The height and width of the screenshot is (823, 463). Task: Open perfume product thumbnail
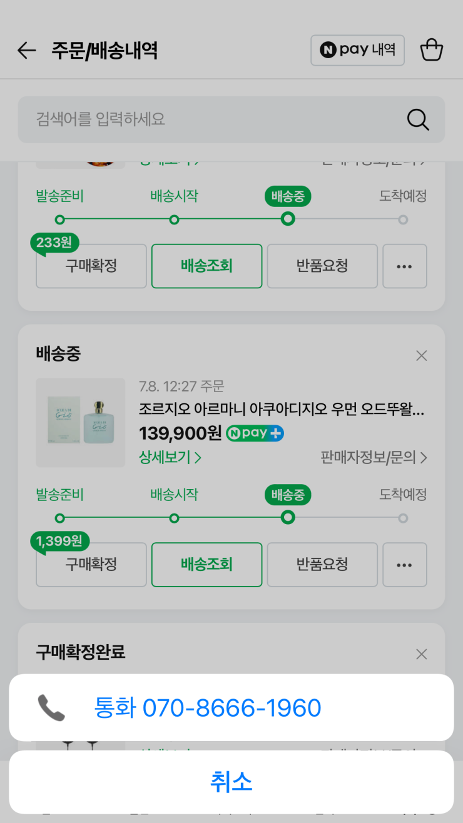coord(81,423)
